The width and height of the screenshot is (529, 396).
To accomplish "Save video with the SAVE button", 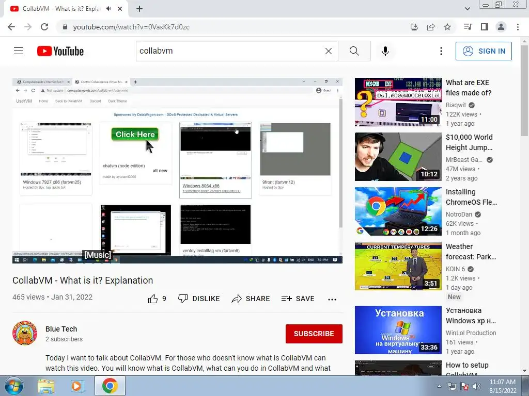I will pyautogui.click(x=298, y=299).
